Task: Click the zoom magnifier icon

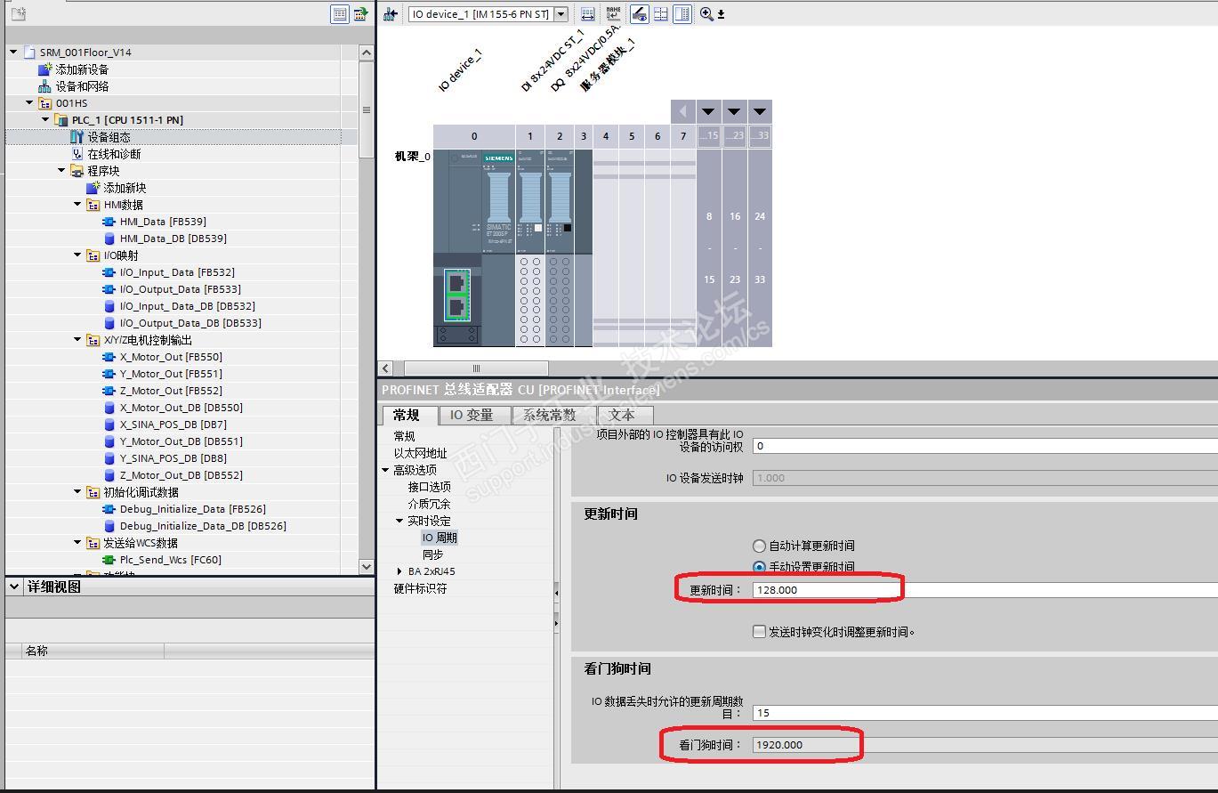Action: 706,14
